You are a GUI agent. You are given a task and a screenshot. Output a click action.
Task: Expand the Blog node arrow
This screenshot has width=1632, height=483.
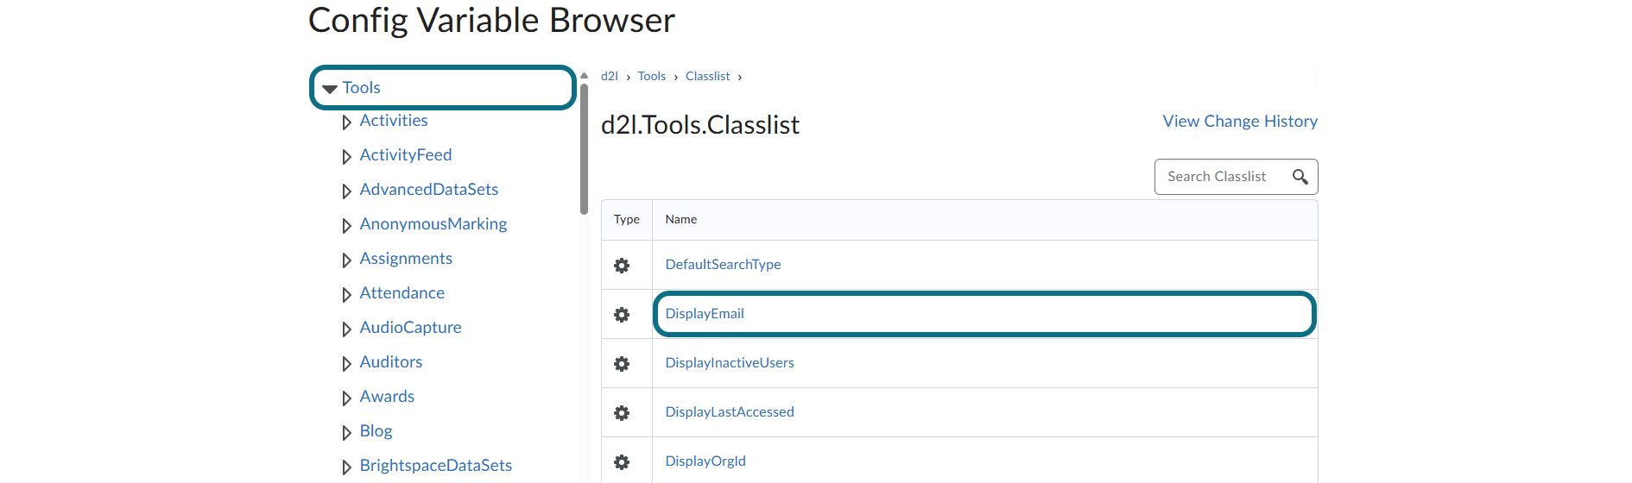[x=346, y=433]
